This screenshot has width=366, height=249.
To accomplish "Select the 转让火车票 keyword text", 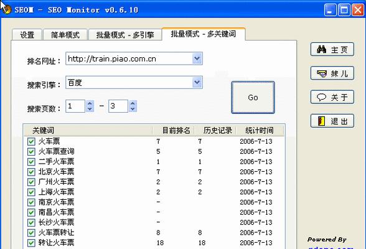I will pos(56,243).
